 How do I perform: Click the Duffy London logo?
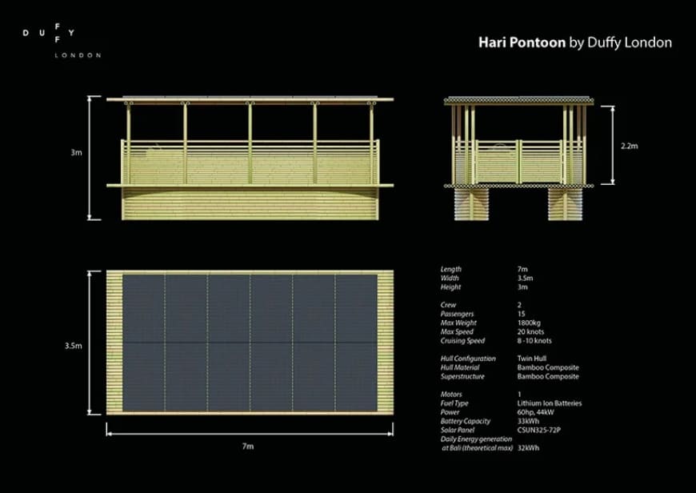tap(62, 41)
